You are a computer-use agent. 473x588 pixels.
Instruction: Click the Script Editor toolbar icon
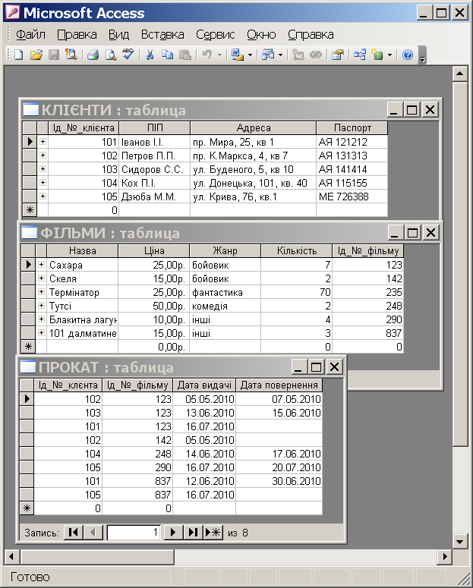pyautogui.click(x=316, y=55)
